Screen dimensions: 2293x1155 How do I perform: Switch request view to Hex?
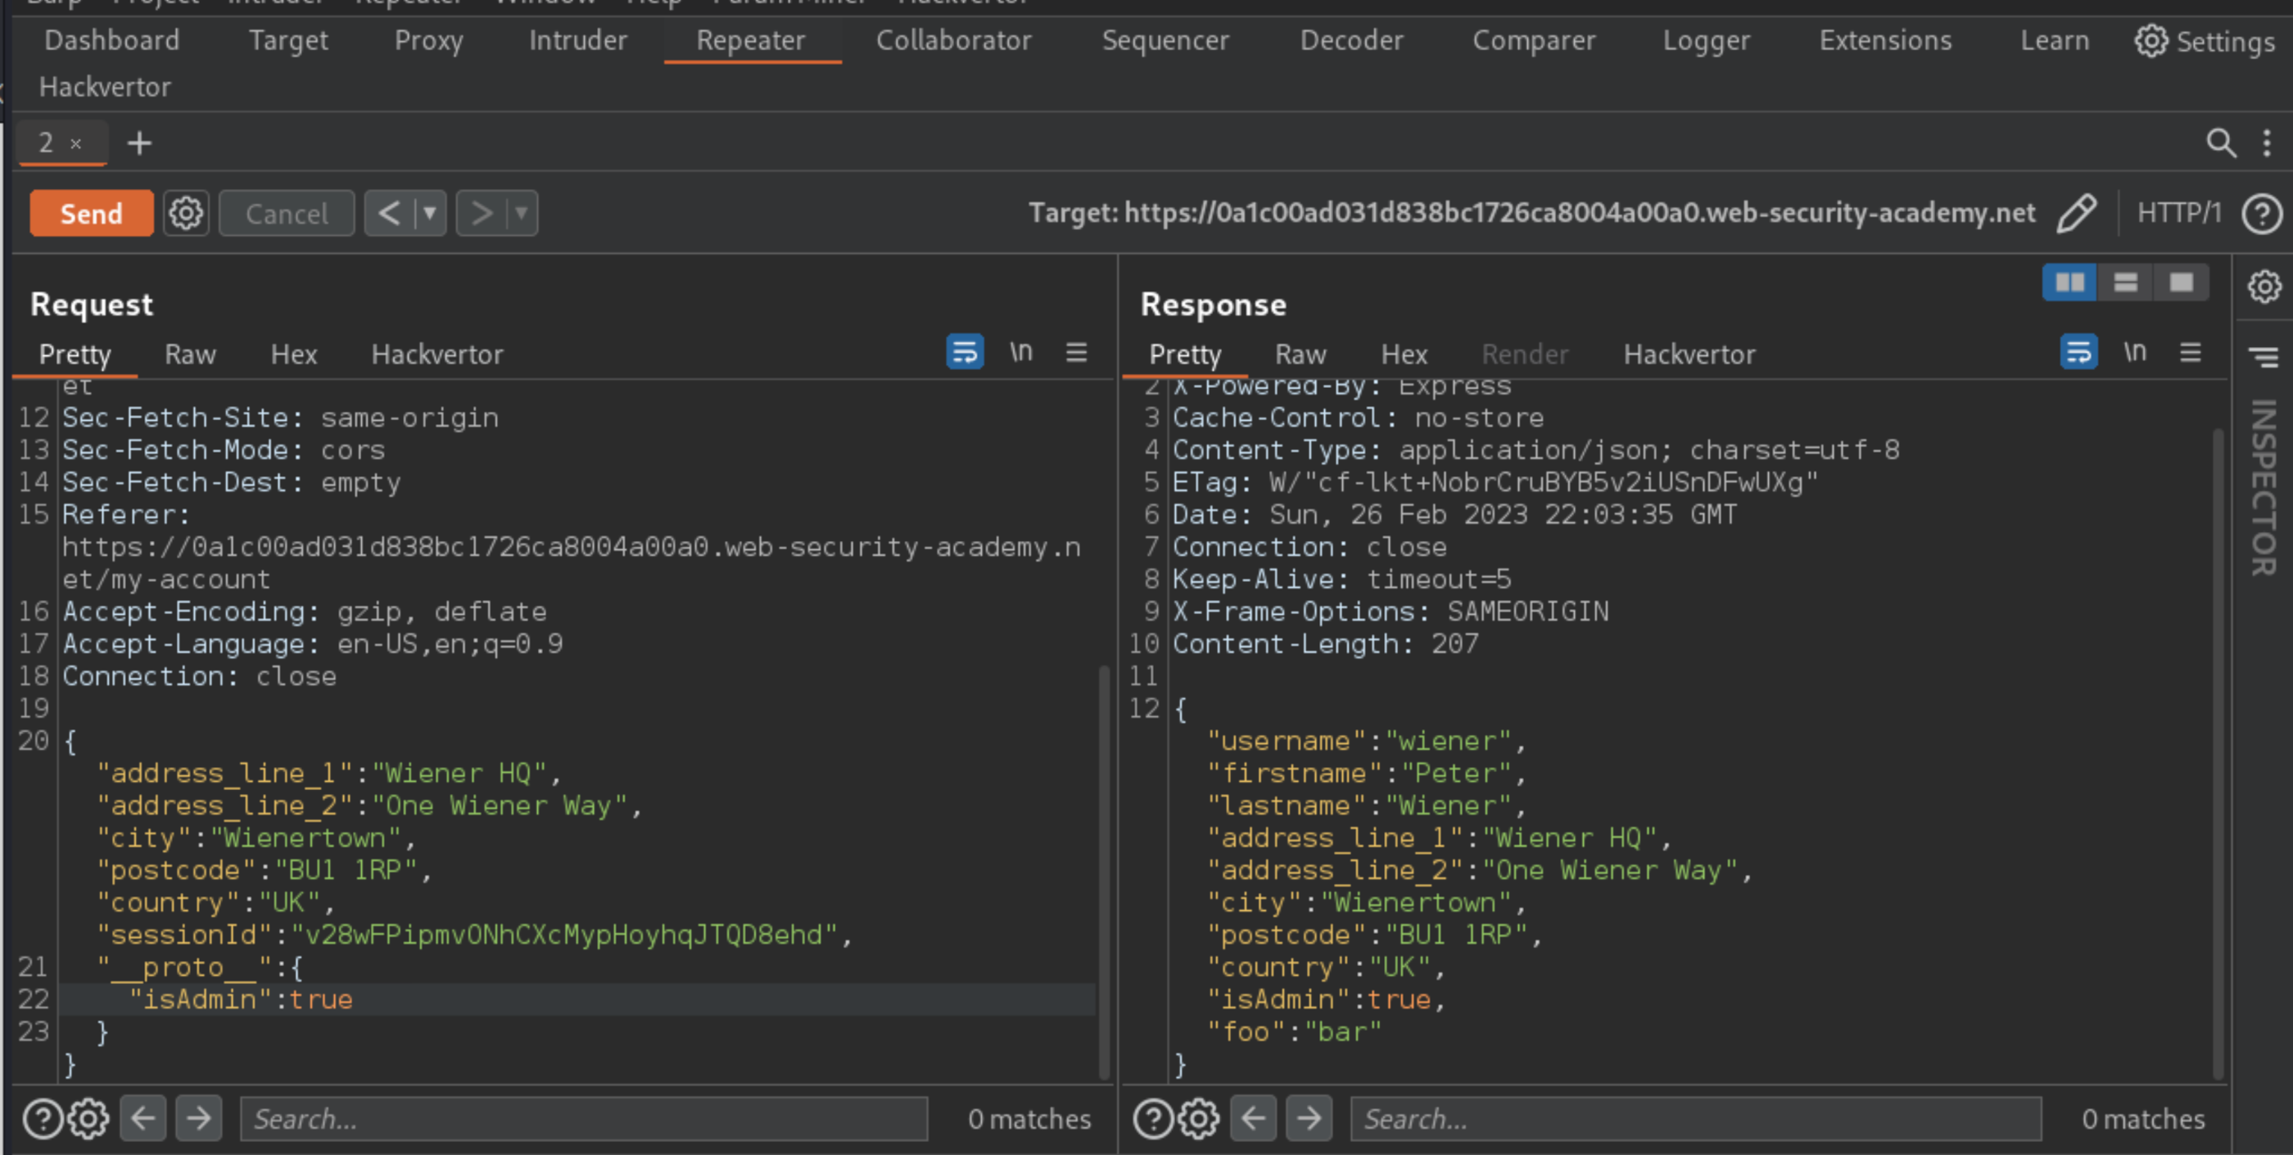pos(294,354)
